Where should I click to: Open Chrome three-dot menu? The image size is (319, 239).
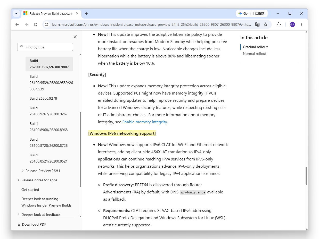coord(302,24)
